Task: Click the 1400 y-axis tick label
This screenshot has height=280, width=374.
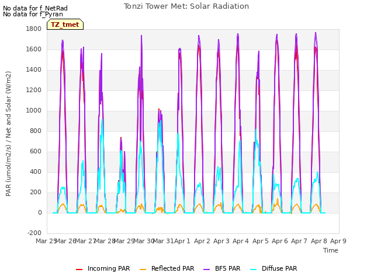Action: 34,70
